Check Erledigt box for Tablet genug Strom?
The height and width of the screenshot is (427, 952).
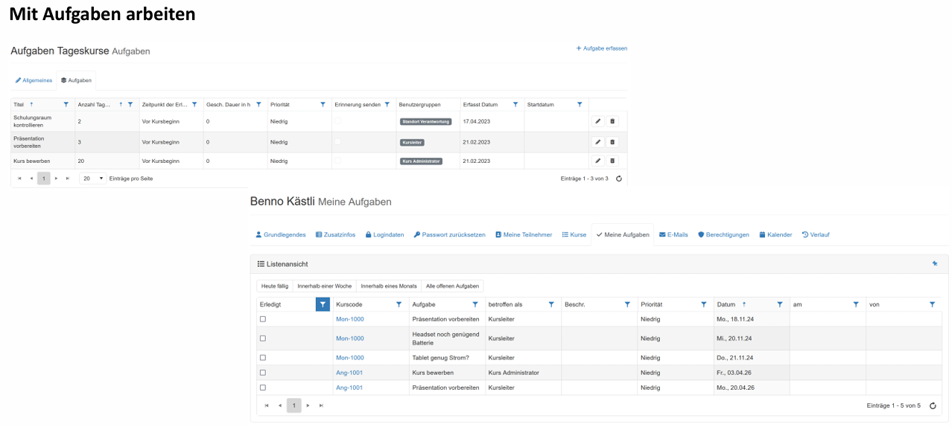pos(262,358)
